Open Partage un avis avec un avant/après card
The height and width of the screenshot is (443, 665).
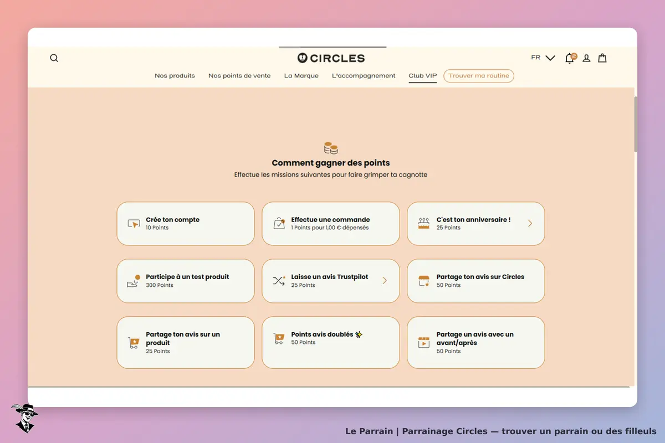point(476,342)
